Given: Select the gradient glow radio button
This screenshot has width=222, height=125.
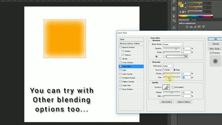Looking at the screenshot, I should 164,56.
